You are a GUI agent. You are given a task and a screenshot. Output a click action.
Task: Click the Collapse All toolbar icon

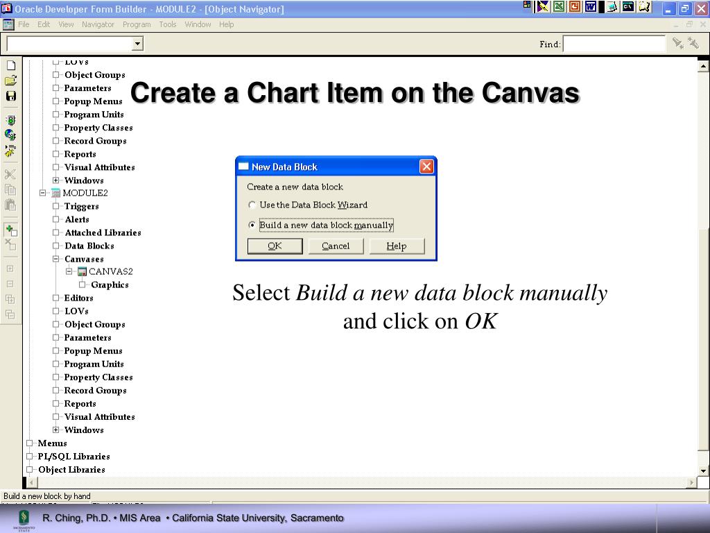10,314
